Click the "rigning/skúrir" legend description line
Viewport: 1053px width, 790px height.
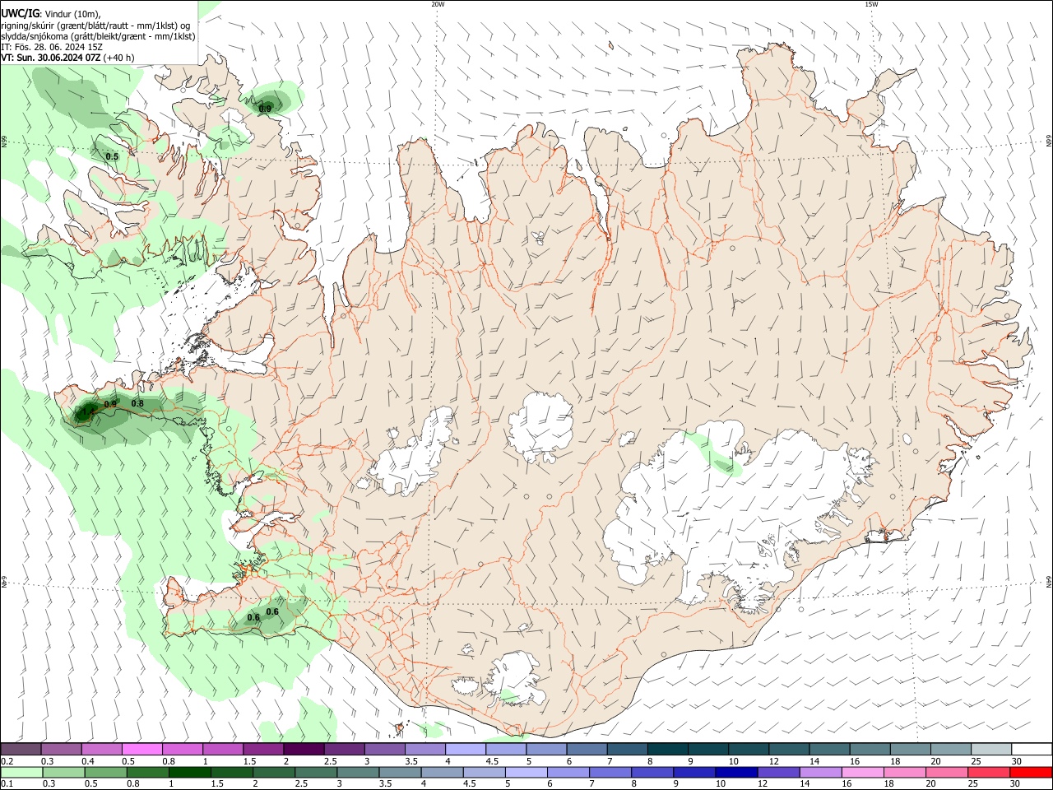[x=95, y=25]
